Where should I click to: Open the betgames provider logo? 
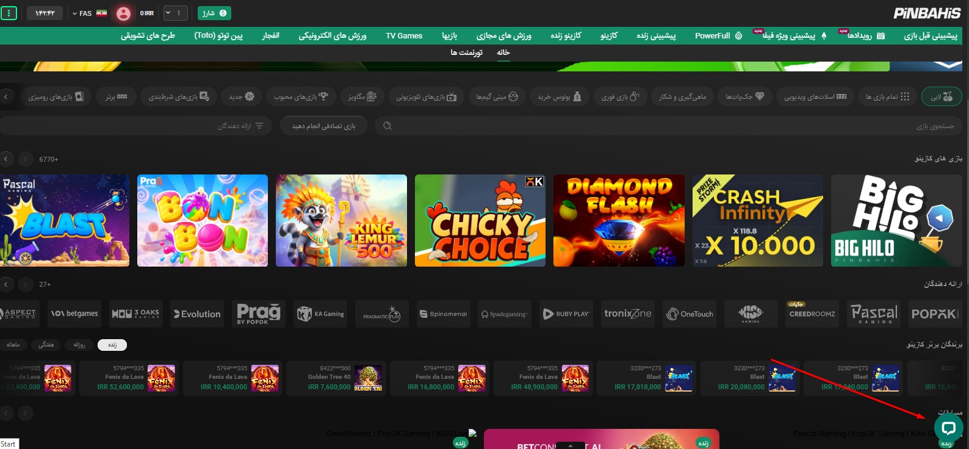point(74,314)
